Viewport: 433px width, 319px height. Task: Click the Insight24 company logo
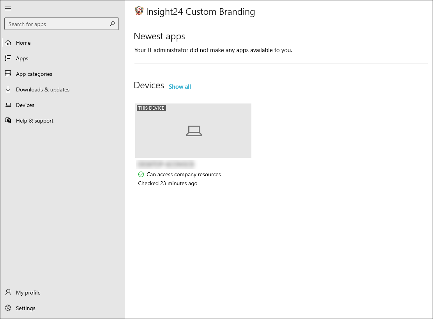[139, 11]
